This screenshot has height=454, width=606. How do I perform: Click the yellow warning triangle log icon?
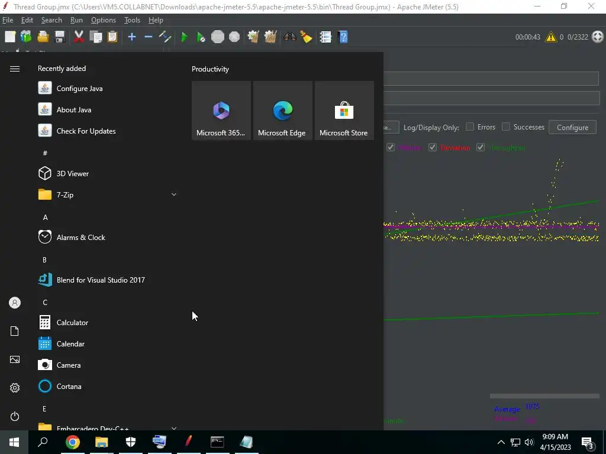point(551,37)
